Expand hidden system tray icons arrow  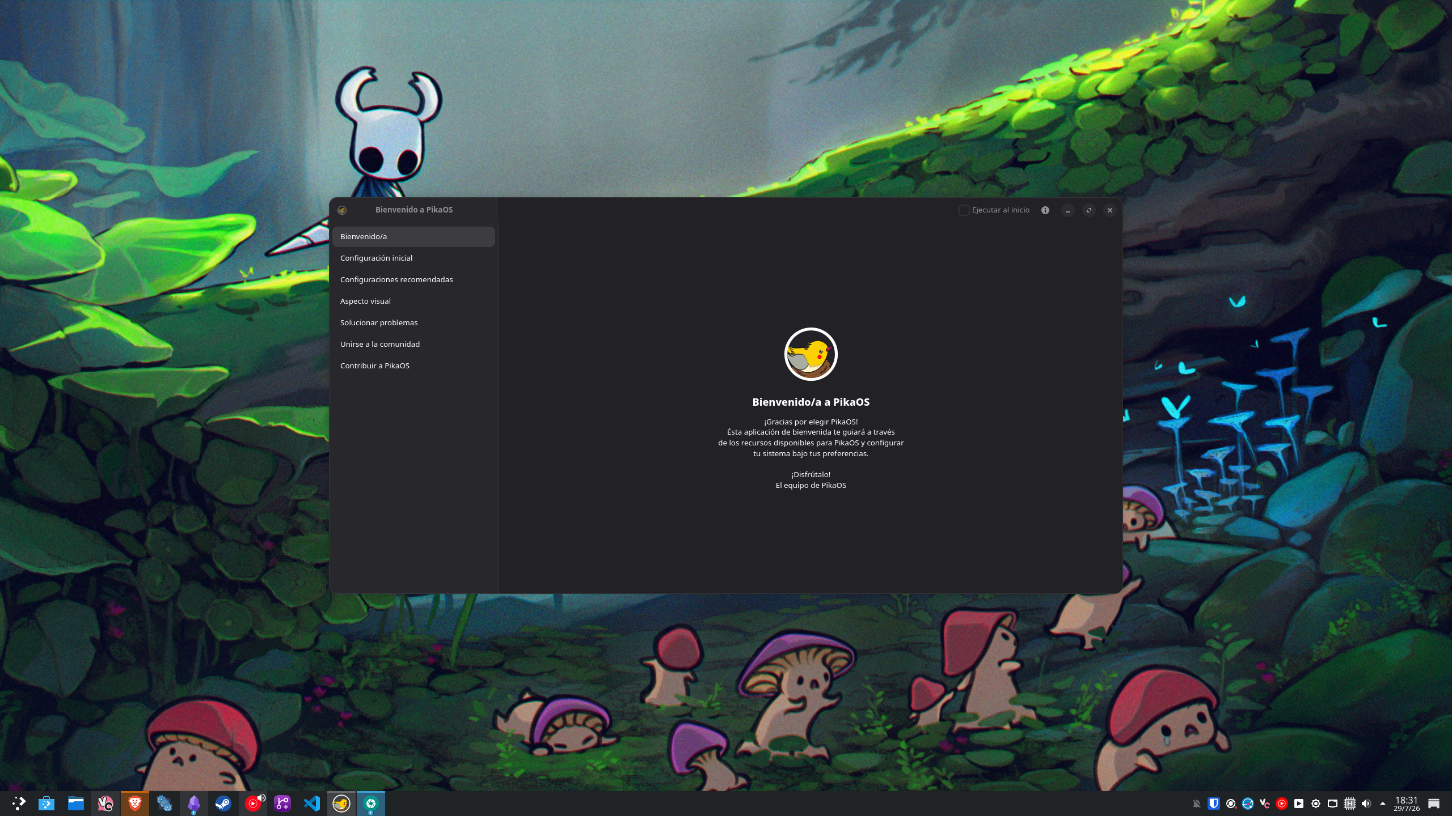click(x=1383, y=804)
